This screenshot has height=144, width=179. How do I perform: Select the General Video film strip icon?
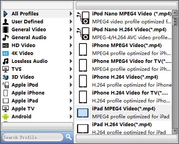click(x=6, y=30)
